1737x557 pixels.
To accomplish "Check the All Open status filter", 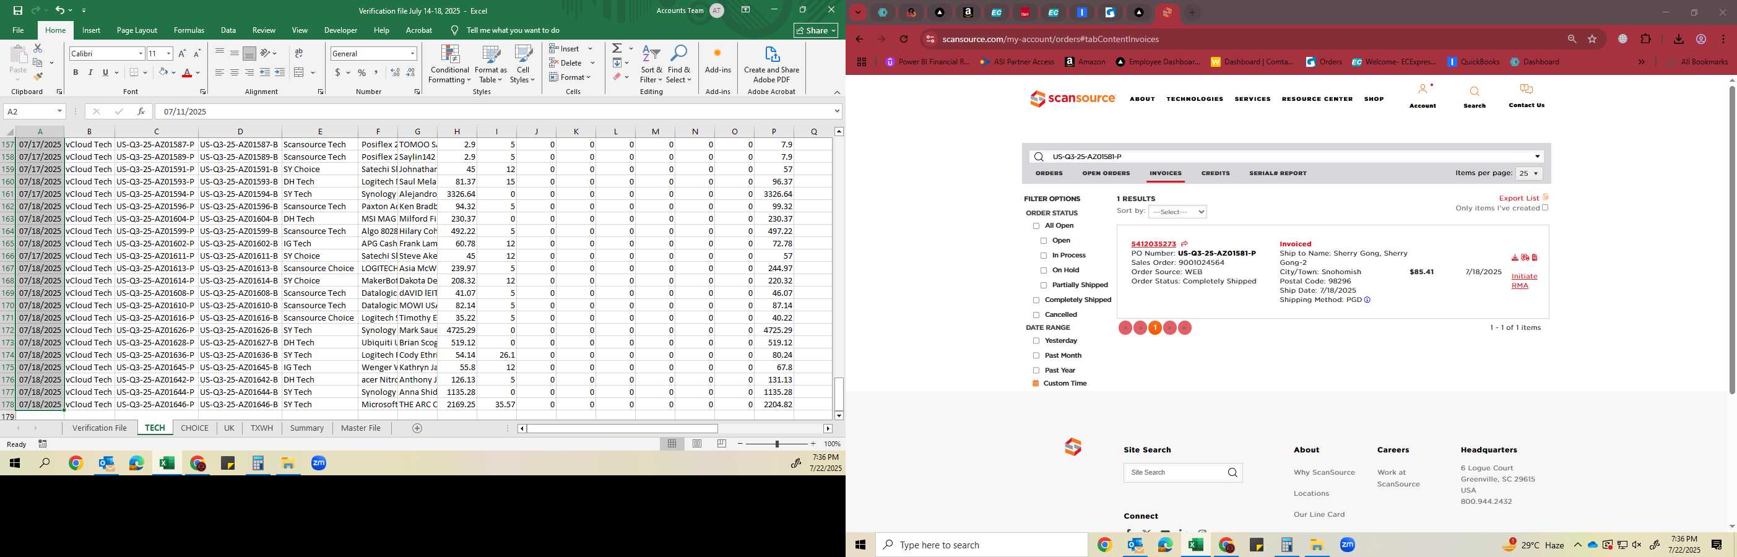I will point(1036,226).
